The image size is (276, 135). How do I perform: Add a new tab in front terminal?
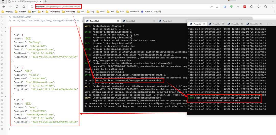pyautogui.click(x=267, y=24)
